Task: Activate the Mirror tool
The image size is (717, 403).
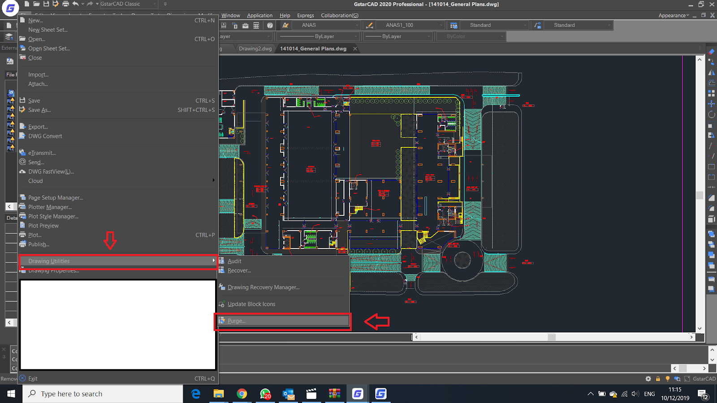Action: click(712, 73)
